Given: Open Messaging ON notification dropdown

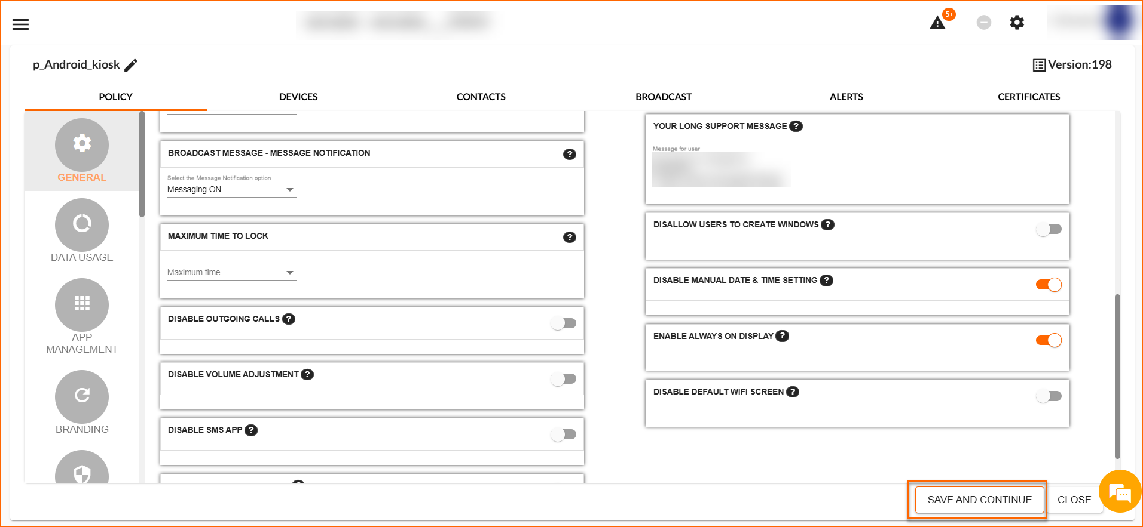Looking at the screenshot, I should click(x=231, y=190).
